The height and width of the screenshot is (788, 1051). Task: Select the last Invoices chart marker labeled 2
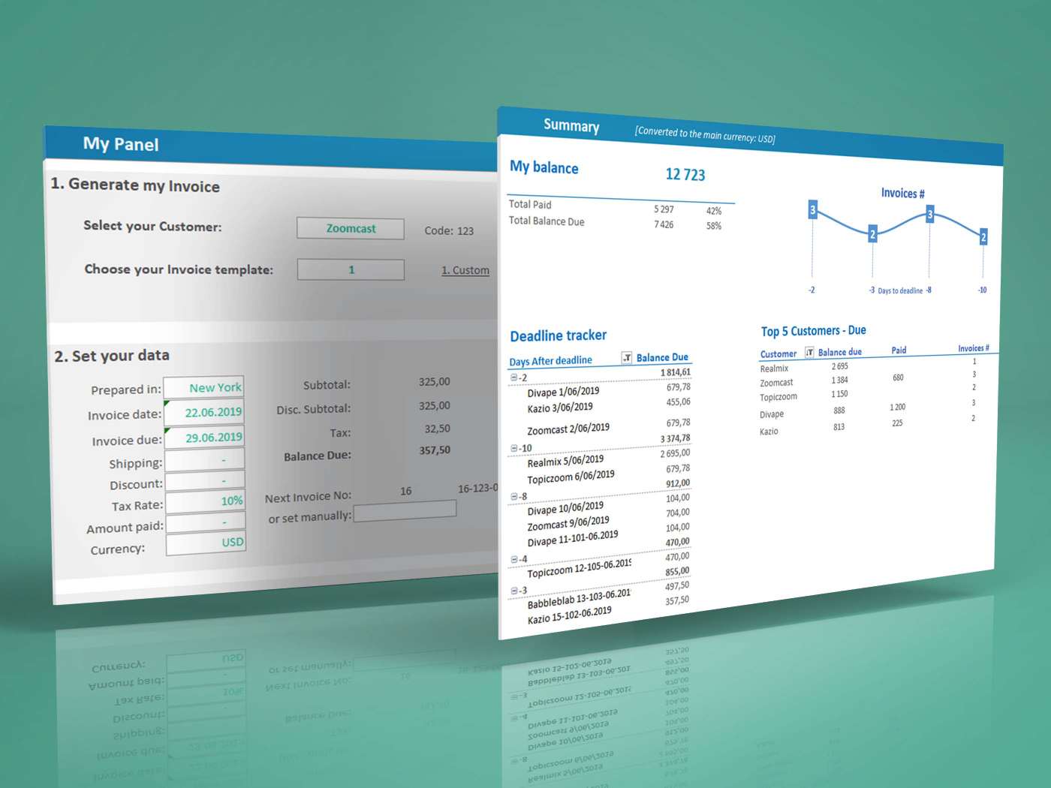click(x=983, y=237)
